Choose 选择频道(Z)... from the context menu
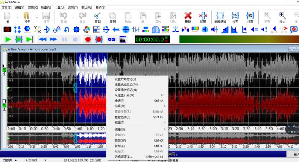Viewport: 299px width, 162px height. [x=137, y=156]
